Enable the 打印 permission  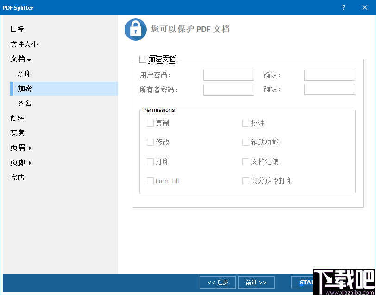(150, 161)
